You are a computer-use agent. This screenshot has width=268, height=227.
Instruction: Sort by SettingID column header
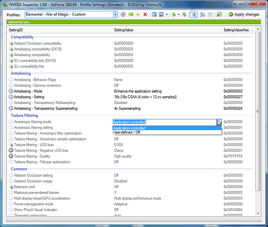tap(59, 30)
